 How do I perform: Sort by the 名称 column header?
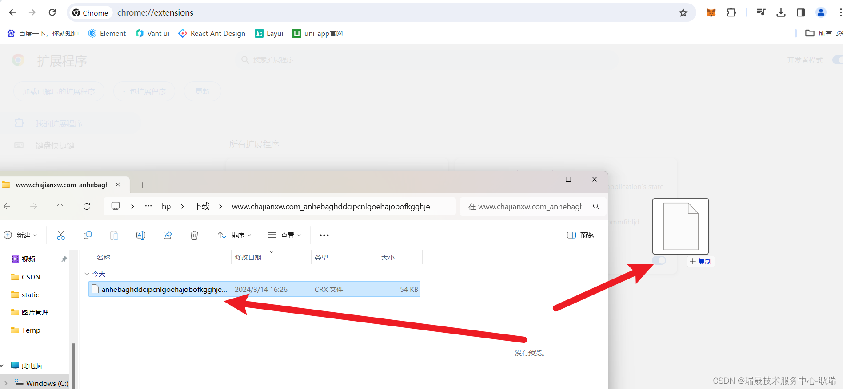click(104, 257)
